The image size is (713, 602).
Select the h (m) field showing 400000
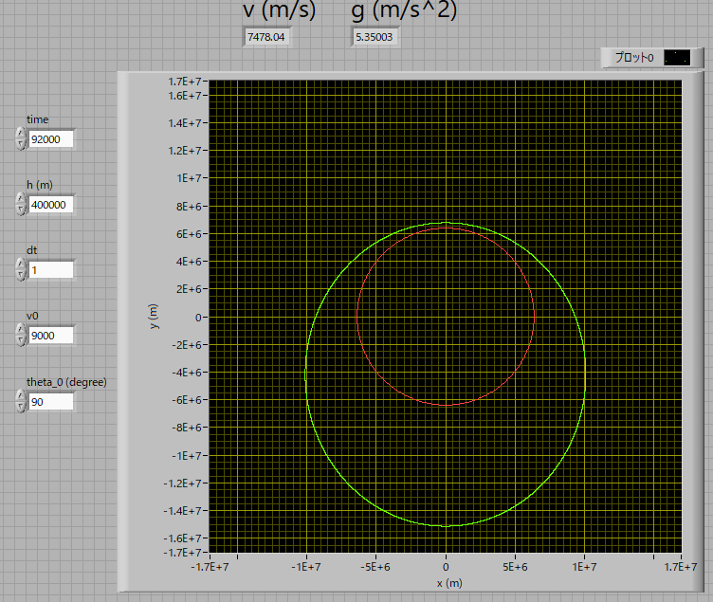[x=50, y=205]
